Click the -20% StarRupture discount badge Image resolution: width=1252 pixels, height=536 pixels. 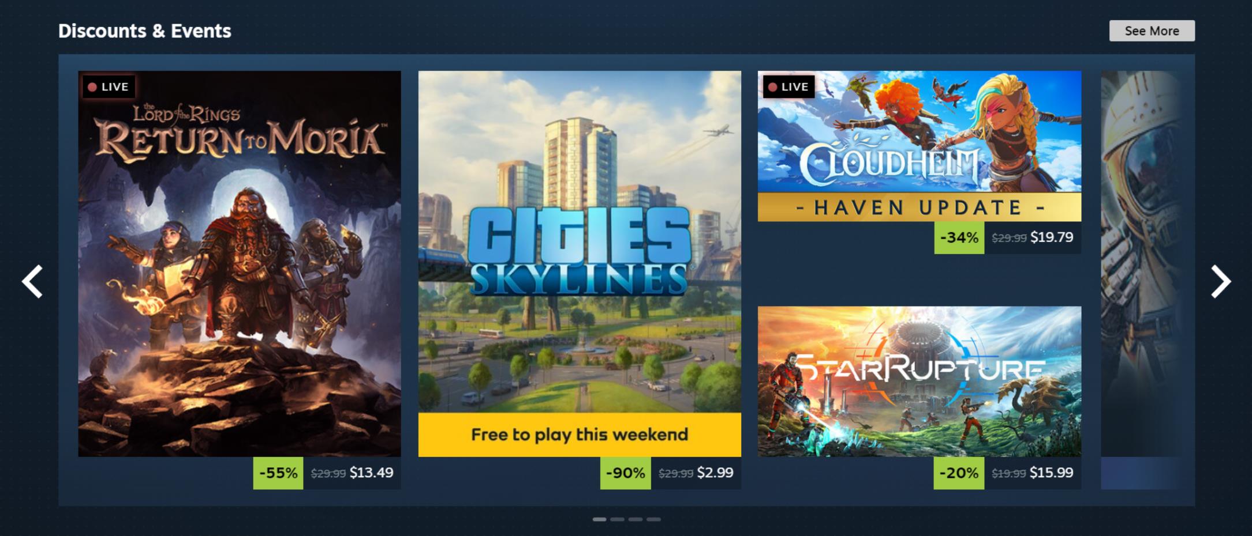(959, 473)
